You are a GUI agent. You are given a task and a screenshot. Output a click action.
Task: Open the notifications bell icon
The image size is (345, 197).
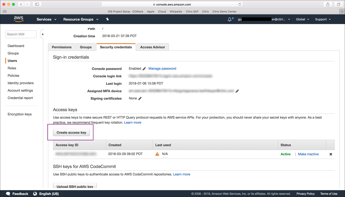coord(229,19)
